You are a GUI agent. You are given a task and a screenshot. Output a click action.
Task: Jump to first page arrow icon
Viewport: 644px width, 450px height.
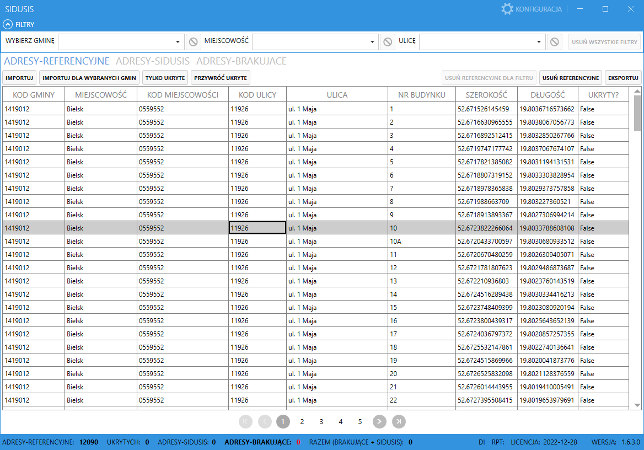[x=246, y=421]
